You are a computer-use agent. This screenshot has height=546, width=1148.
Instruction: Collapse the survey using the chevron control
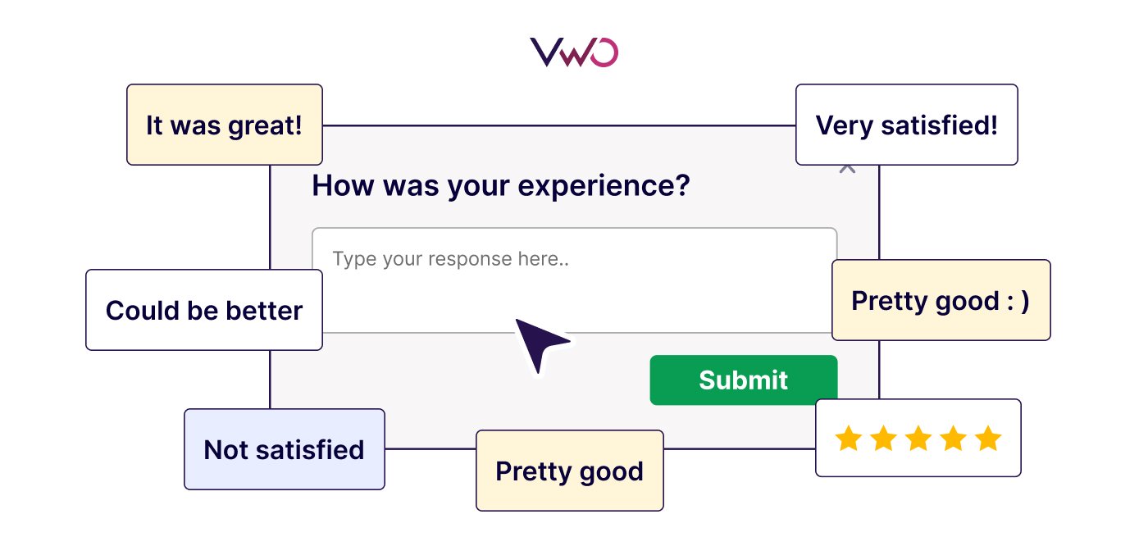tap(847, 168)
